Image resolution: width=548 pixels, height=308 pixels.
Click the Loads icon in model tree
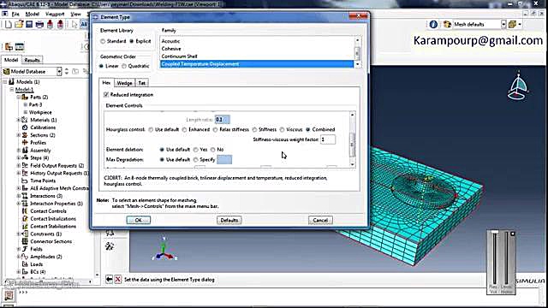[x=25, y=264]
